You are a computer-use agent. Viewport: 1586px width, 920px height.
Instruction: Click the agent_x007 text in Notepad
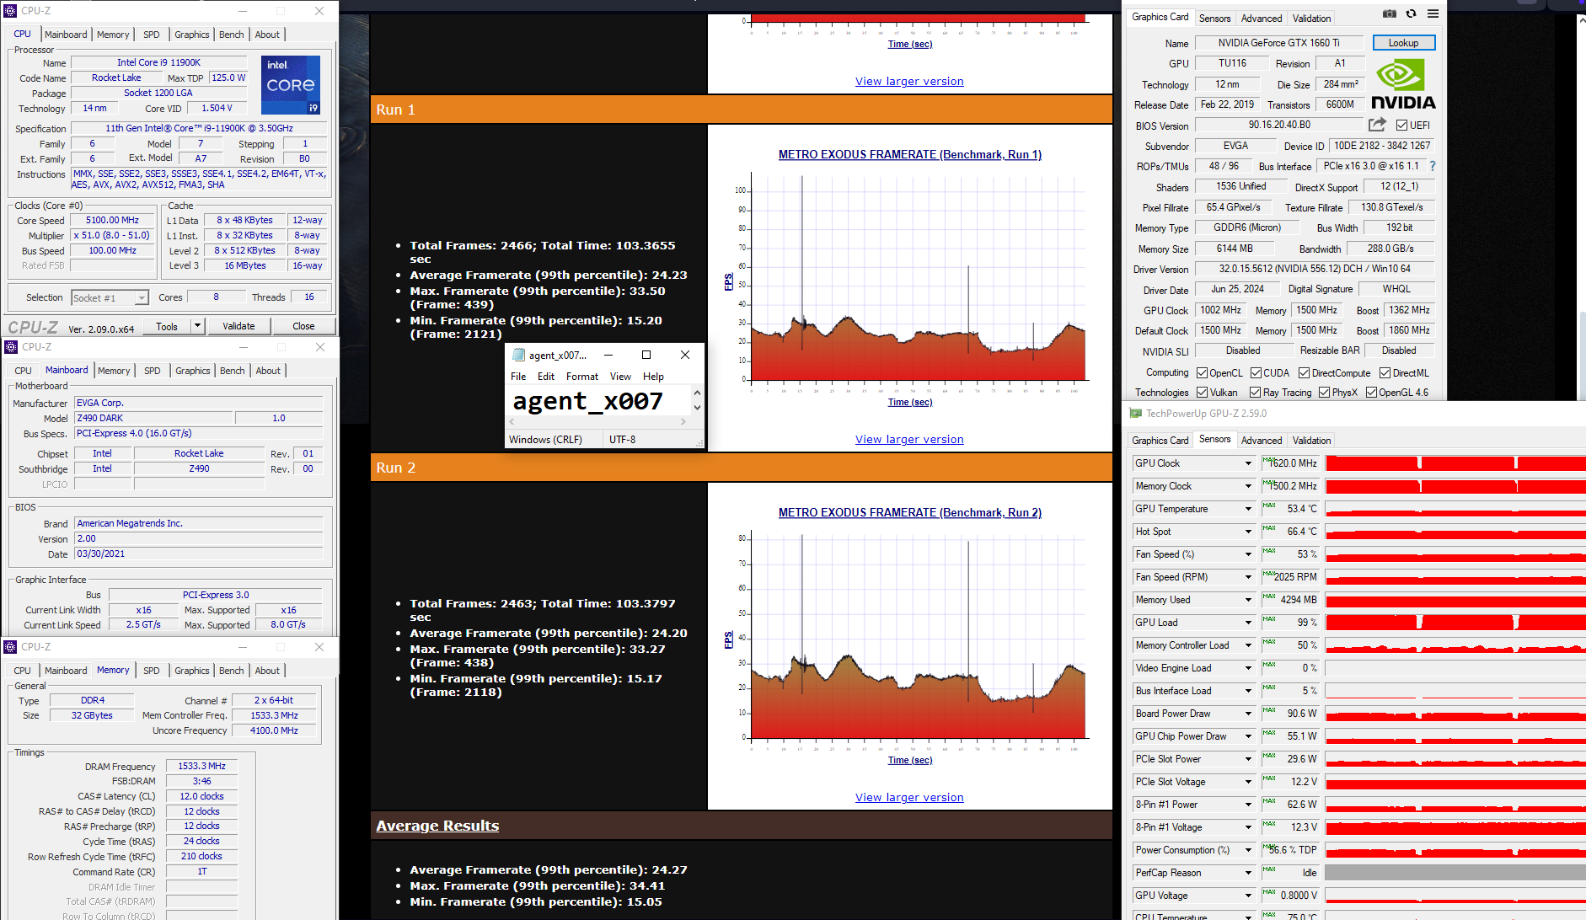point(588,402)
